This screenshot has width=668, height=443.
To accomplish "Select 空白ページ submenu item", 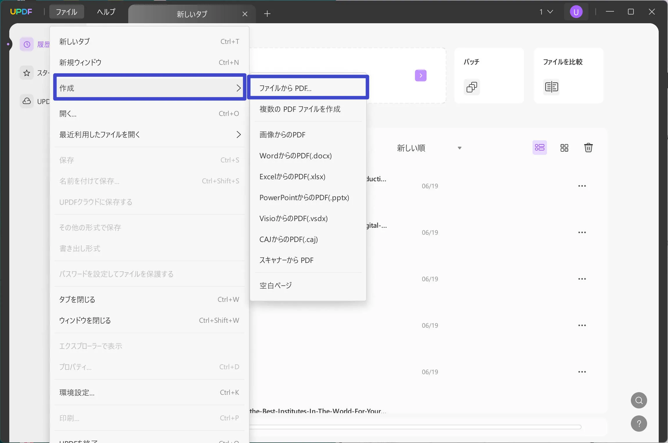I will pyautogui.click(x=308, y=286).
